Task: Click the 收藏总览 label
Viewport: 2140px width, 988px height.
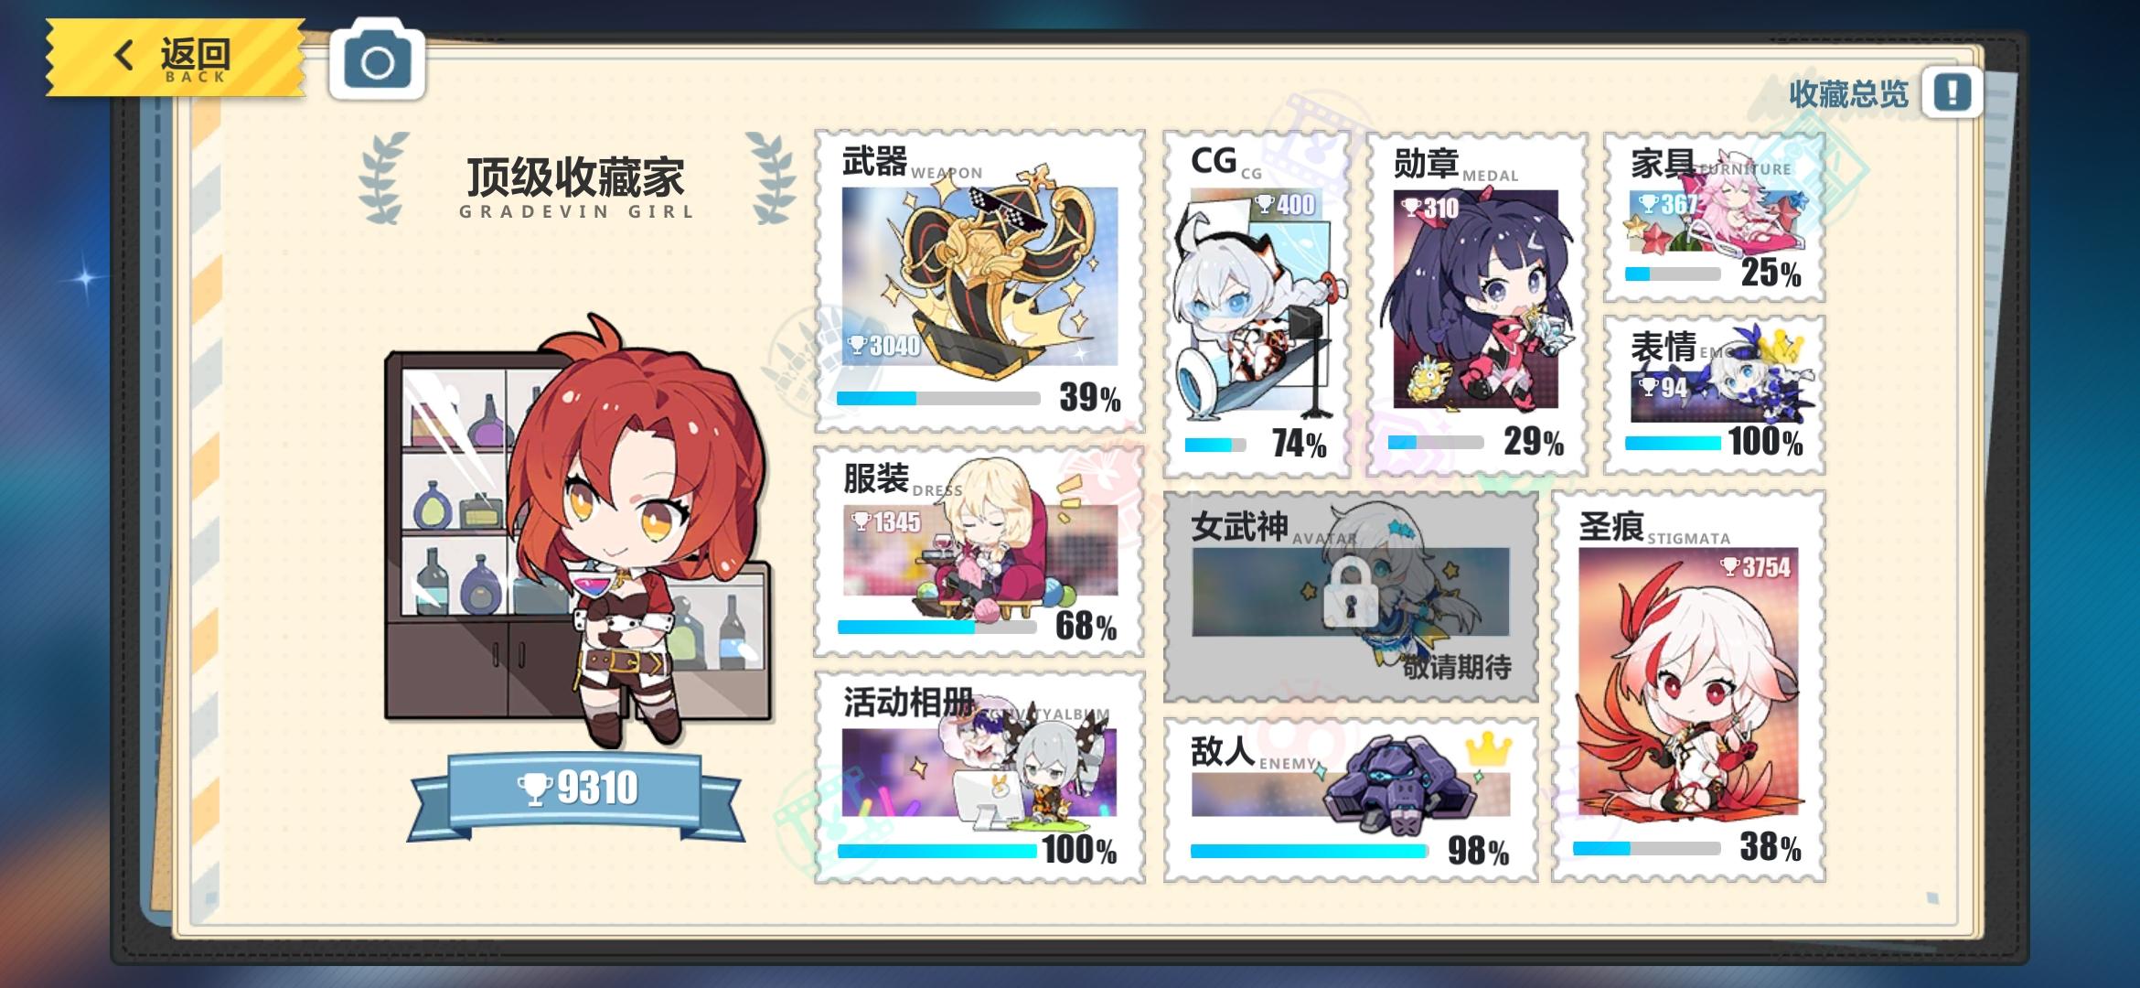Action: coord(1848,93)
